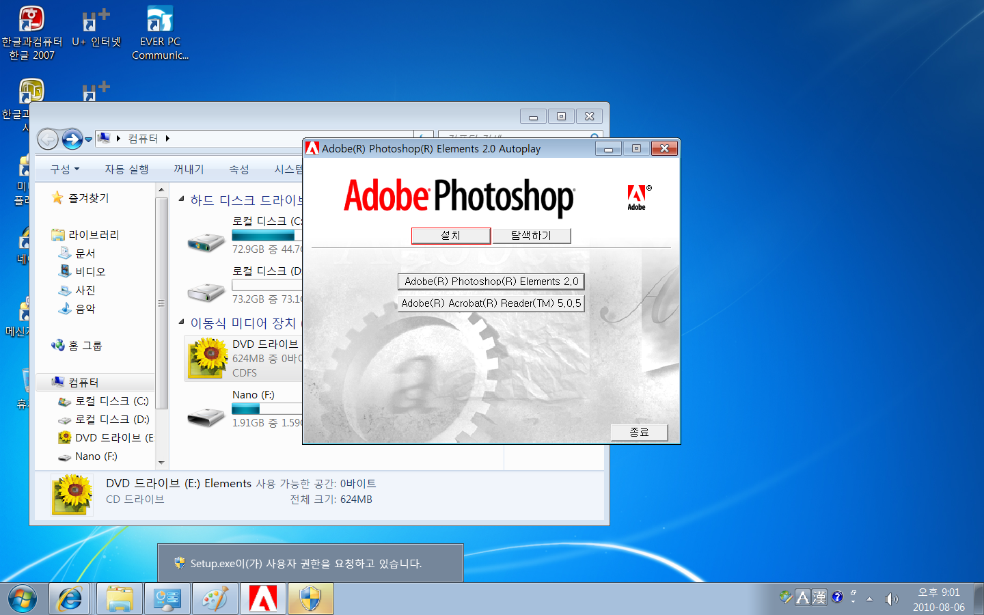
Task: Click the 설치 install button in Autoplay
Action: tap(451, 235)
